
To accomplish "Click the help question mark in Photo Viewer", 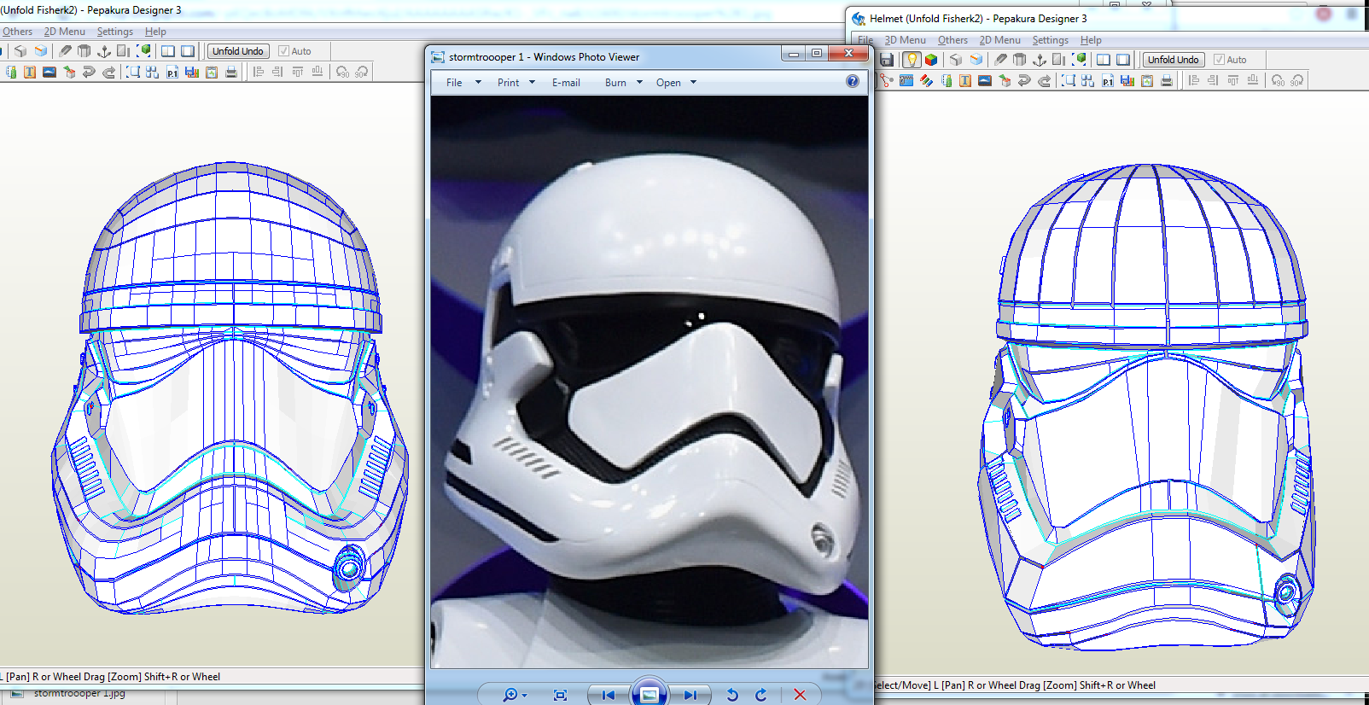I will pos(853,82).
